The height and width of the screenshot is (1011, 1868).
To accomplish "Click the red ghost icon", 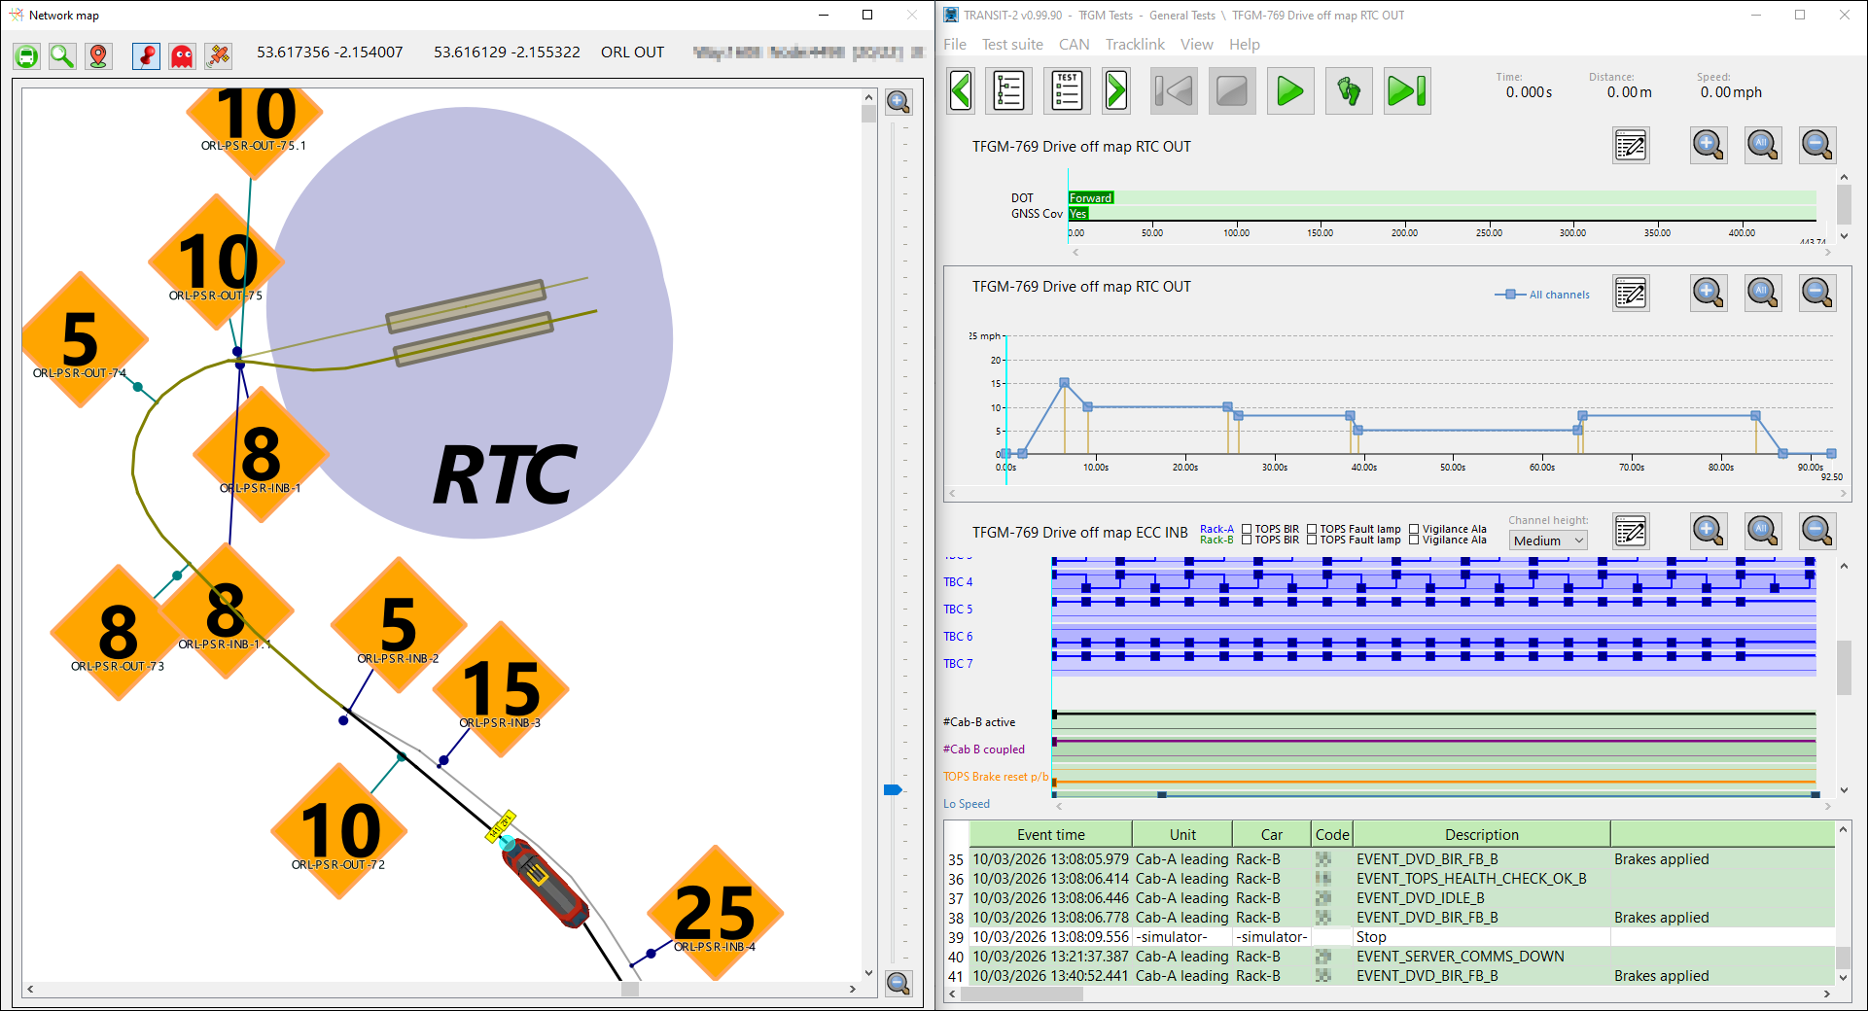I will pos(182,56).
